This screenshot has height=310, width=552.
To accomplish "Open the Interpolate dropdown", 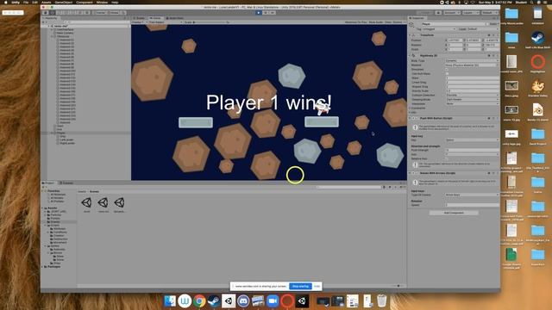I will pos(472,103).
